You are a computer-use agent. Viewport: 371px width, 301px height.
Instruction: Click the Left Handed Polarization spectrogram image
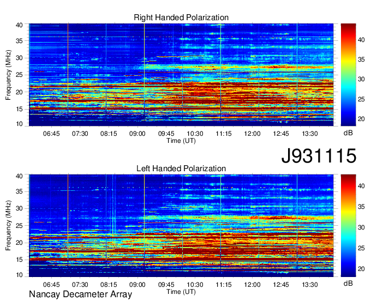pos(181,226)
